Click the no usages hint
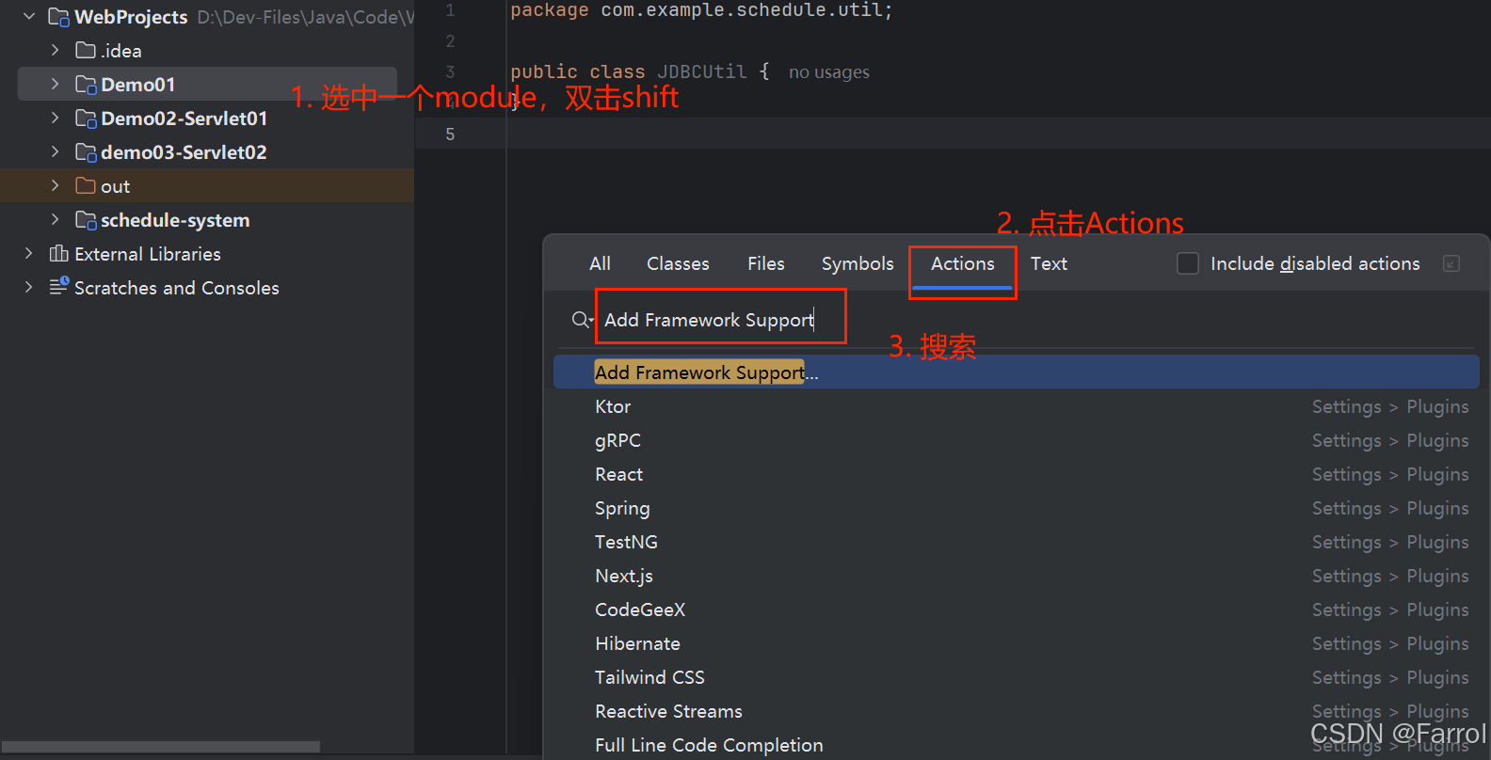This screenshot has width=1491, height=760. 828,72
